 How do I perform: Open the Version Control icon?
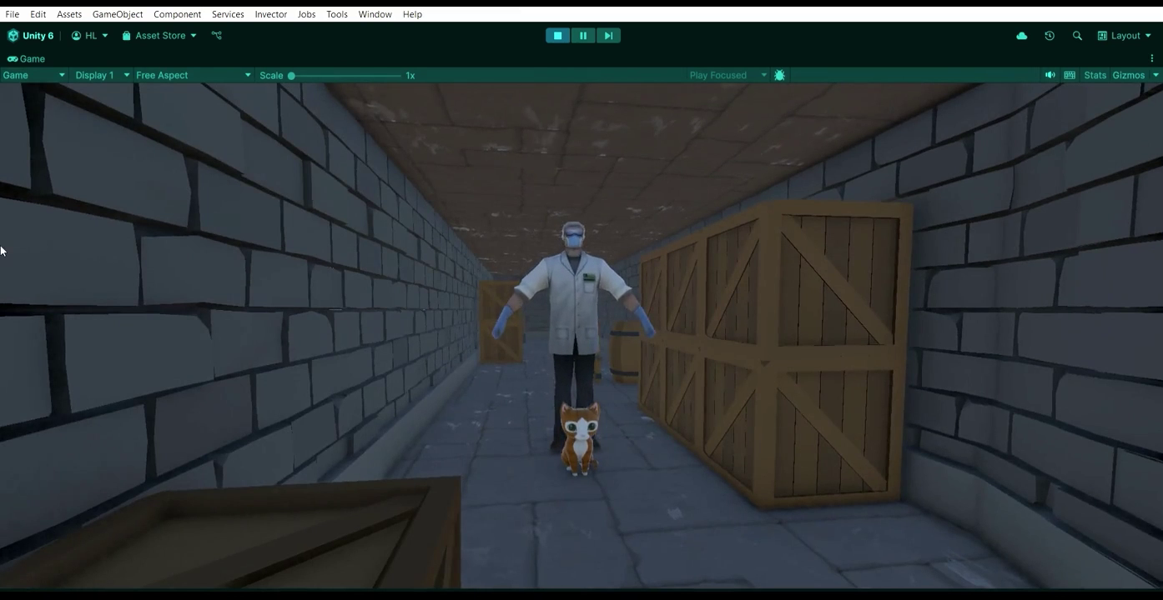pos(217,36)
